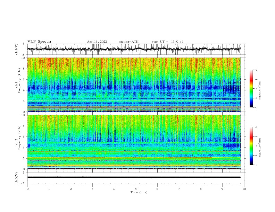Image resolution: width=275 pixels, height=212 pixels.
Task: Click inside the ch.1 spectrogram panel
Action: coord(134,85)
